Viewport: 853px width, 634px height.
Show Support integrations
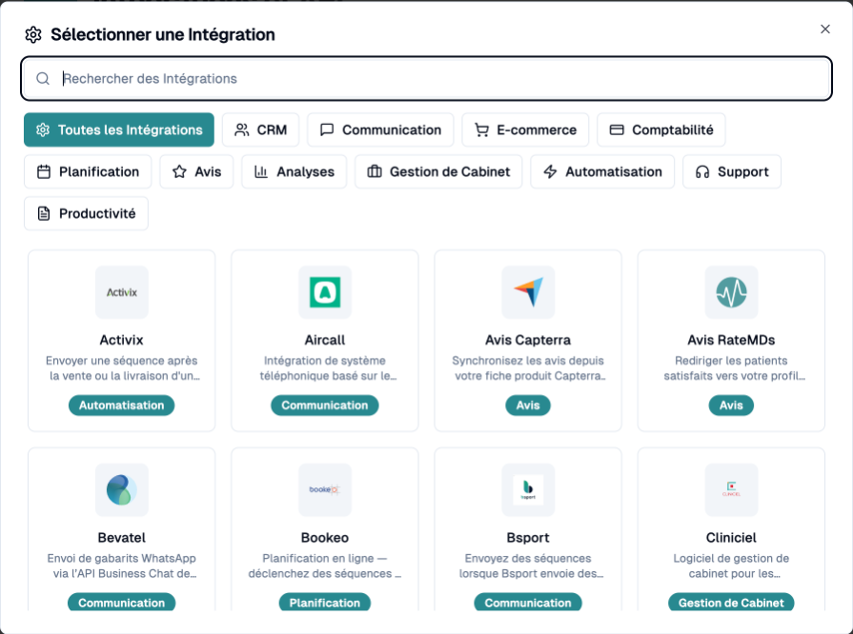click(732, 171)
